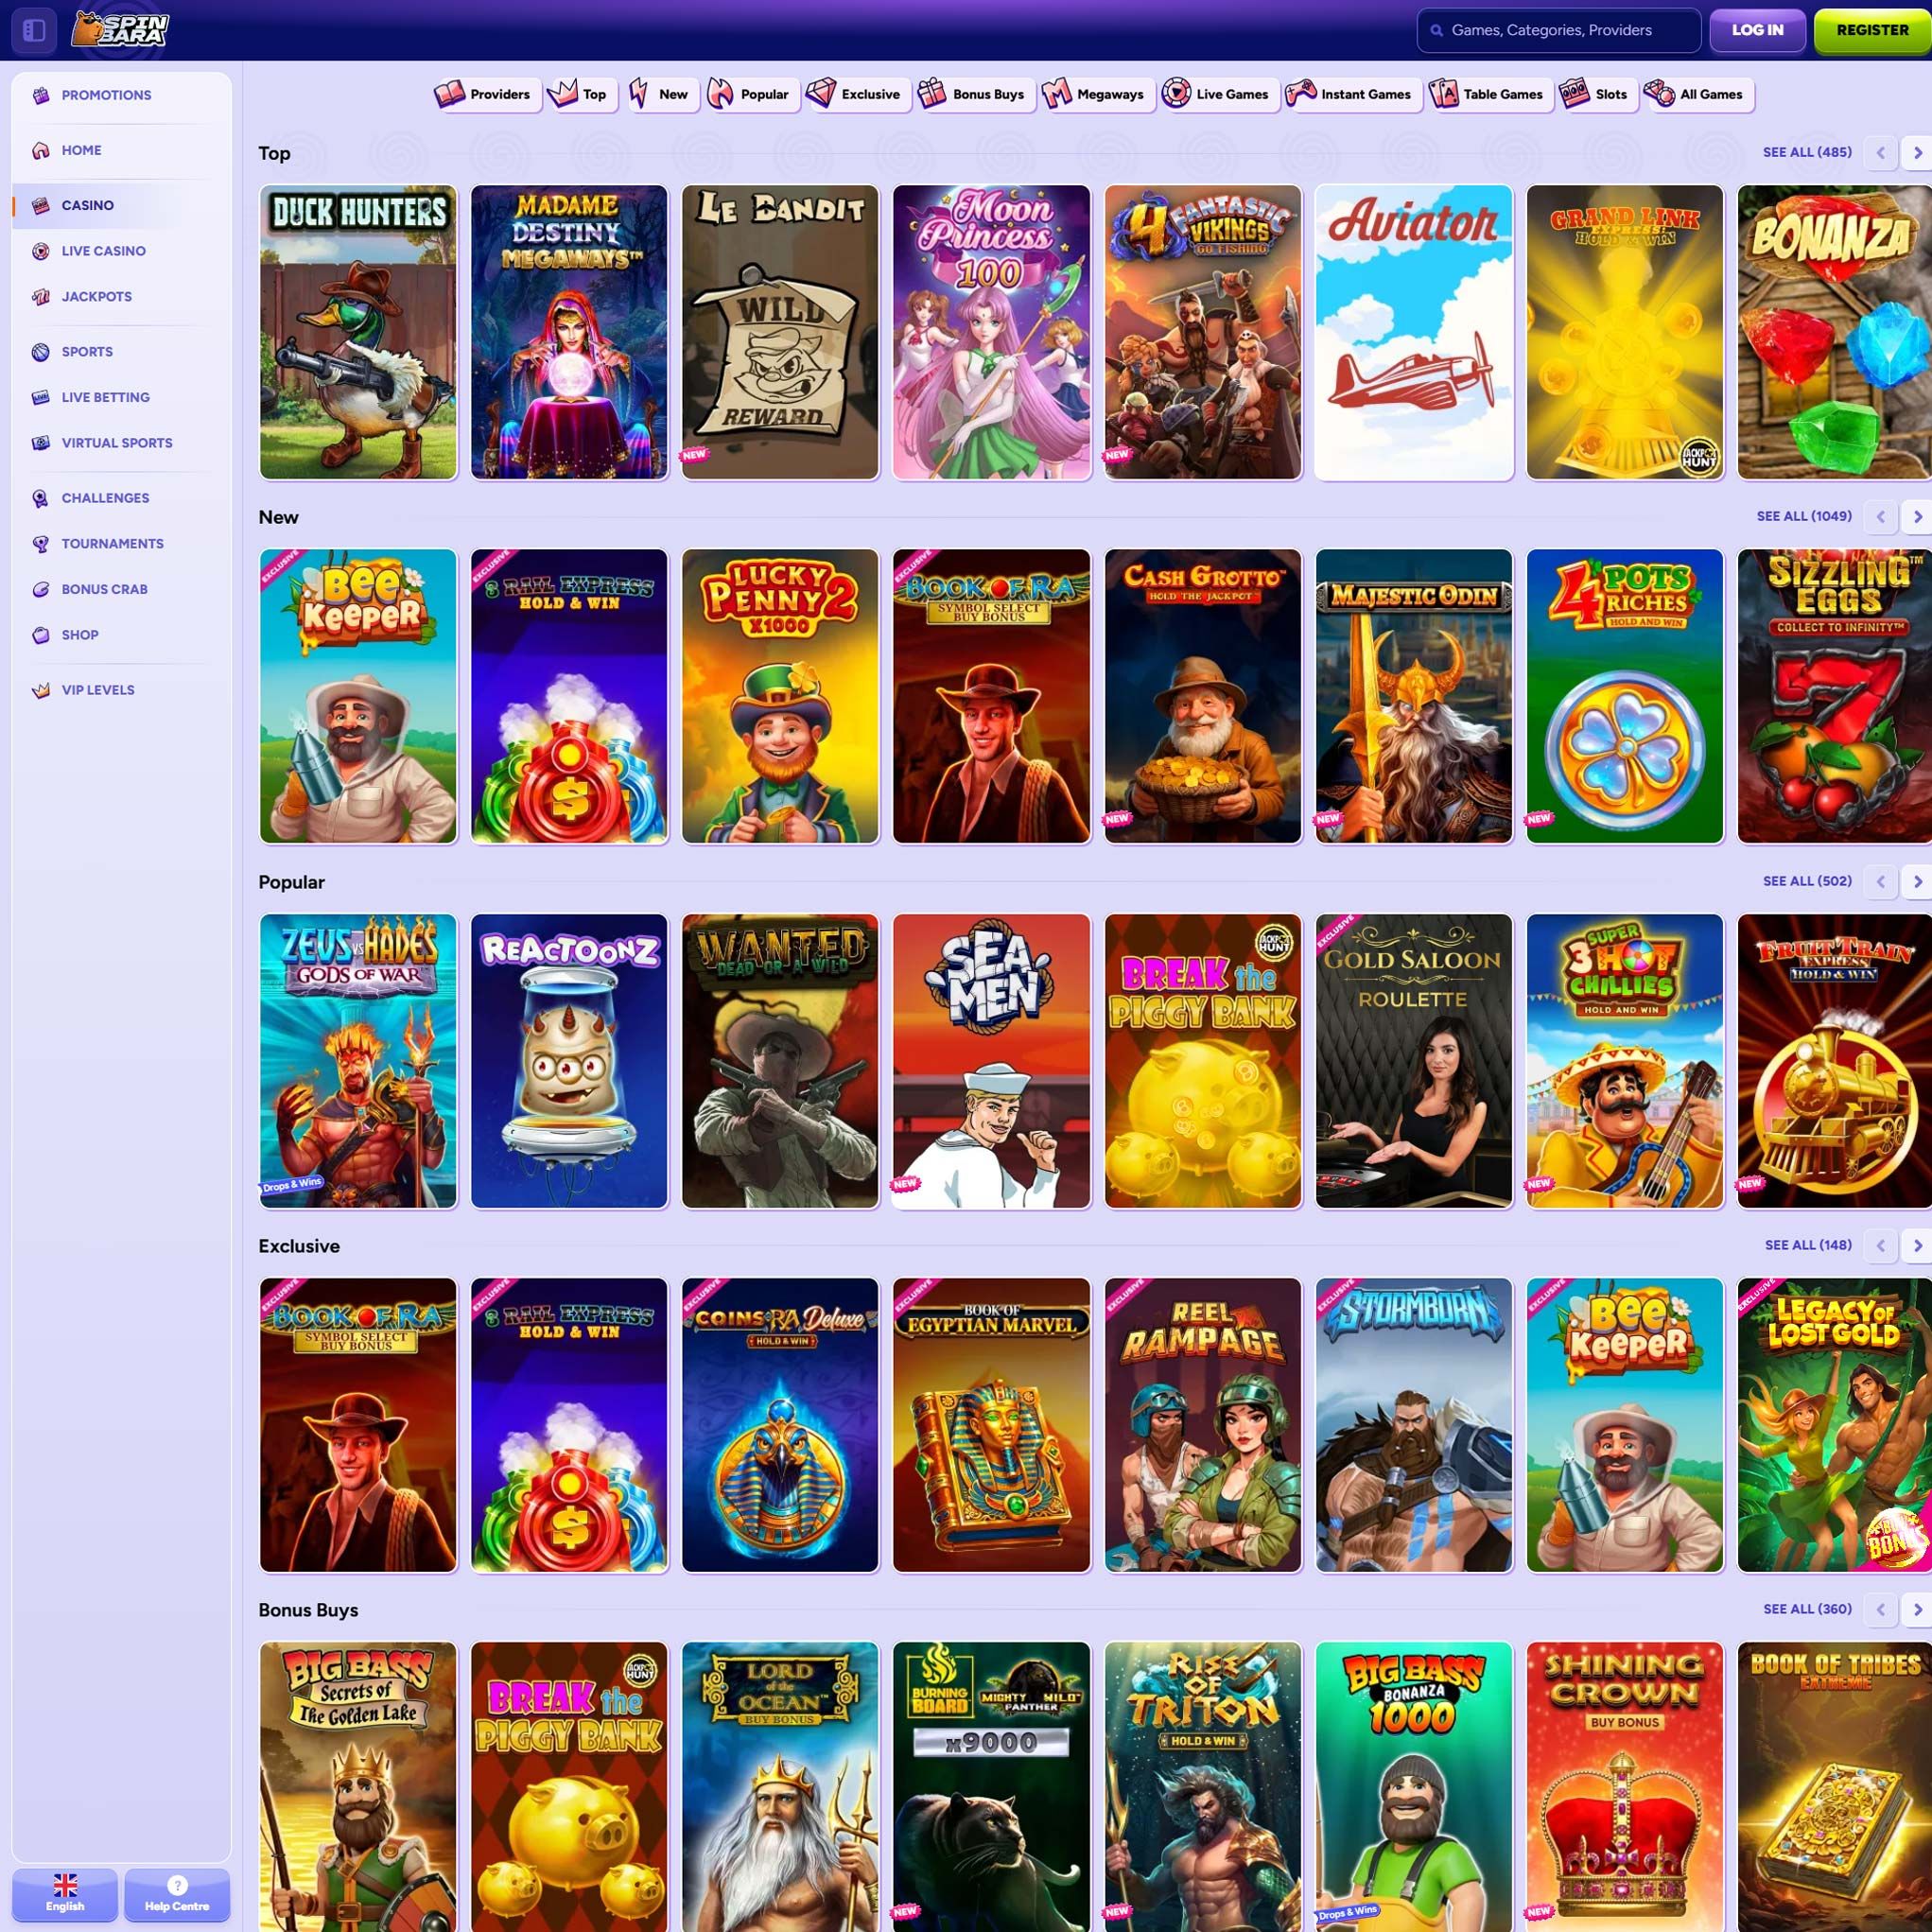
Task: Open the English language selector
Action: (65, 1893)
